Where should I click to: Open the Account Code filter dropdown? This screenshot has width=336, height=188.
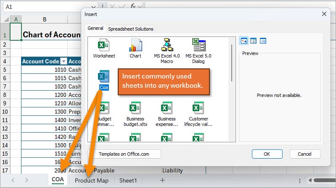[64, 61]
